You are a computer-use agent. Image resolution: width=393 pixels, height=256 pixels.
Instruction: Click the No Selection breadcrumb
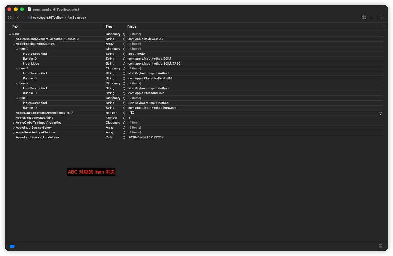(x=77, y=18)
